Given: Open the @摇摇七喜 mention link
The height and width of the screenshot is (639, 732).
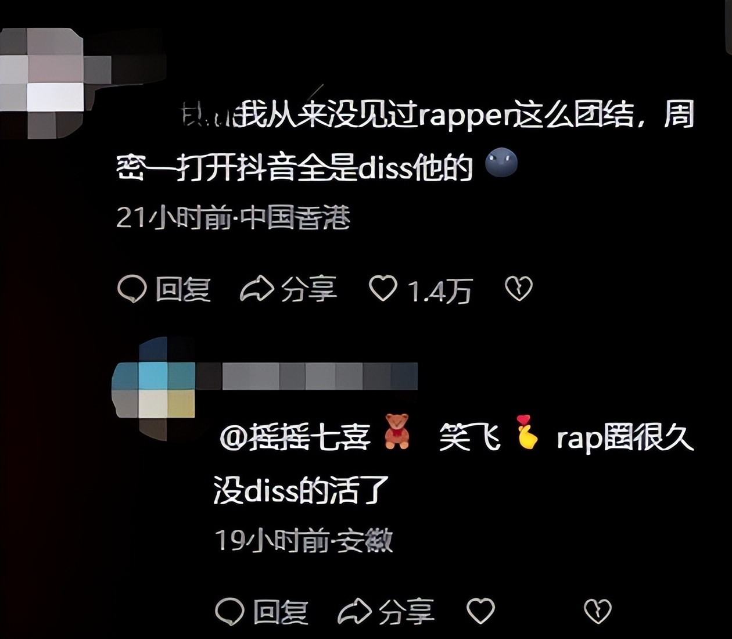Looking at the screenshot, I should tap(295, 436).
